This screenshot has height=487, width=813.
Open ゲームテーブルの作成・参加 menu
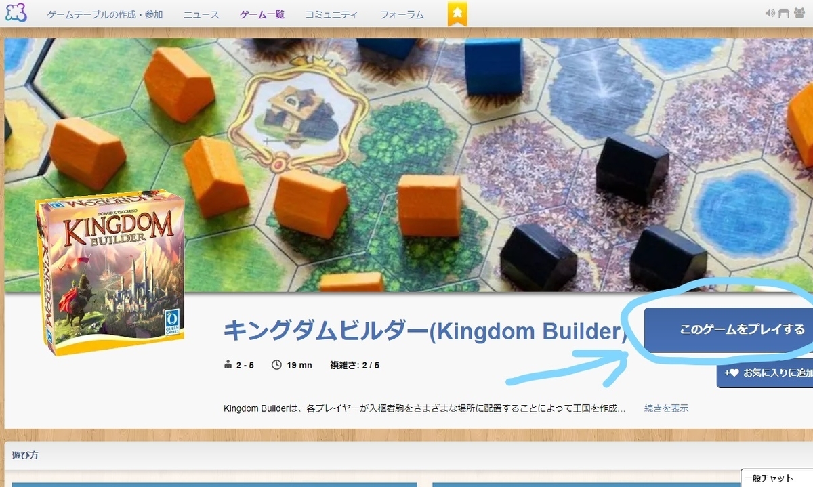(105, 14)
